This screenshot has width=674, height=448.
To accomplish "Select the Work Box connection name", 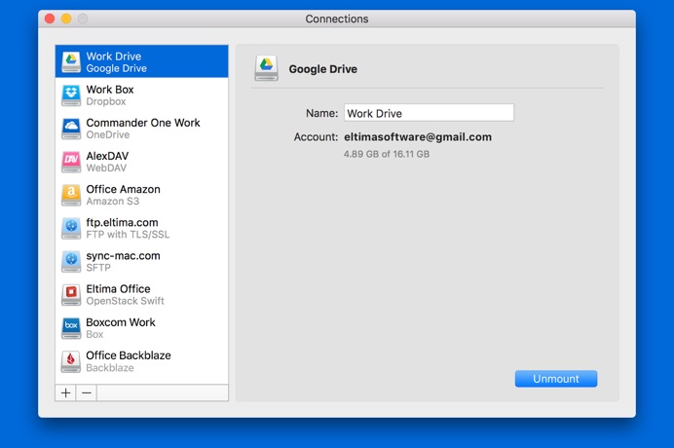I will click(110, 90).
